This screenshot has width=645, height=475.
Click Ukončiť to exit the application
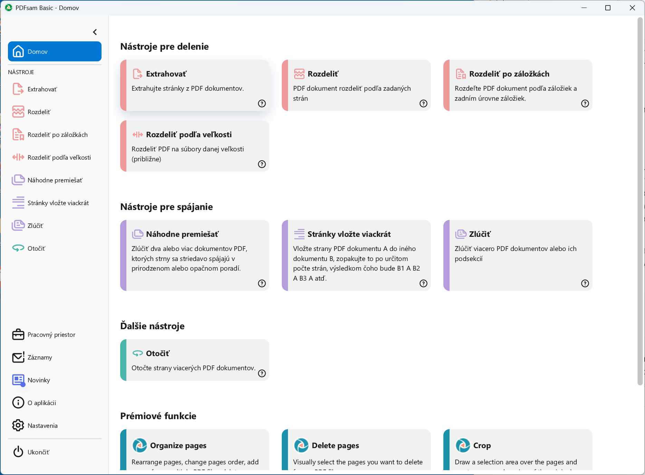click(x=38, y=452)
